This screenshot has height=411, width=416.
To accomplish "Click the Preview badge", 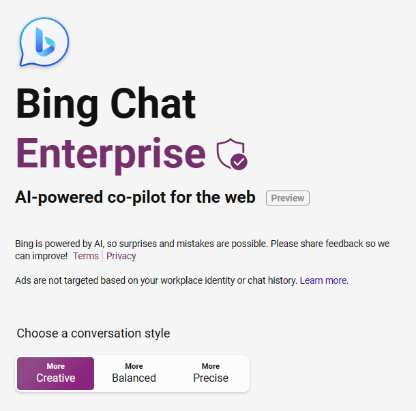I will click(288, 198).
